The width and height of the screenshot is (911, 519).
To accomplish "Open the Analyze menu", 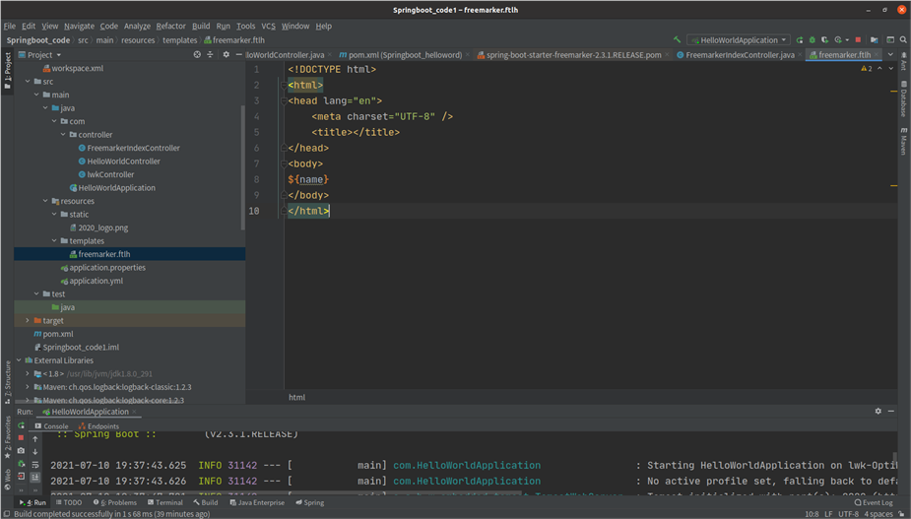I will (137, 27).
